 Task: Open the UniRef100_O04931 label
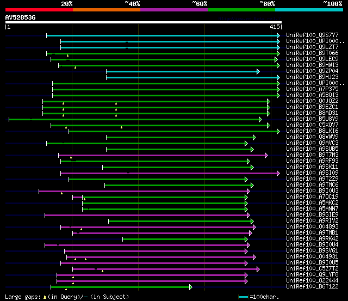[312, 257]
